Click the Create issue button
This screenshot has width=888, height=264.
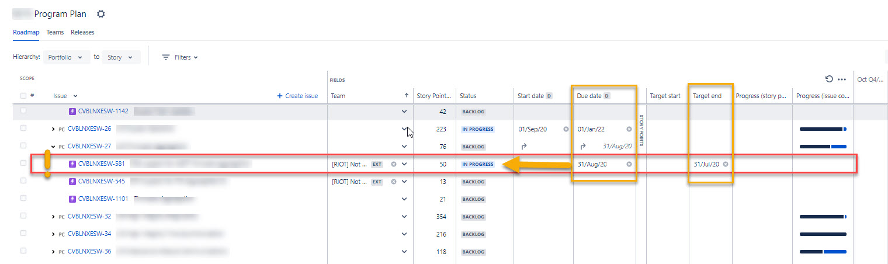pos(297,96)
